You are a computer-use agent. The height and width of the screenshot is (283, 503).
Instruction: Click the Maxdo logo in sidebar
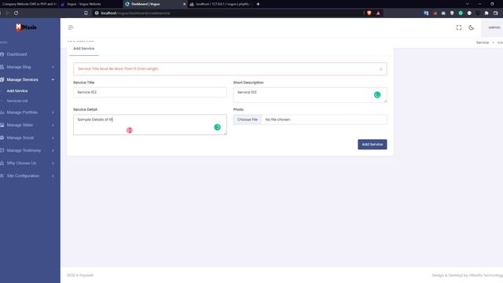point(26,28)
